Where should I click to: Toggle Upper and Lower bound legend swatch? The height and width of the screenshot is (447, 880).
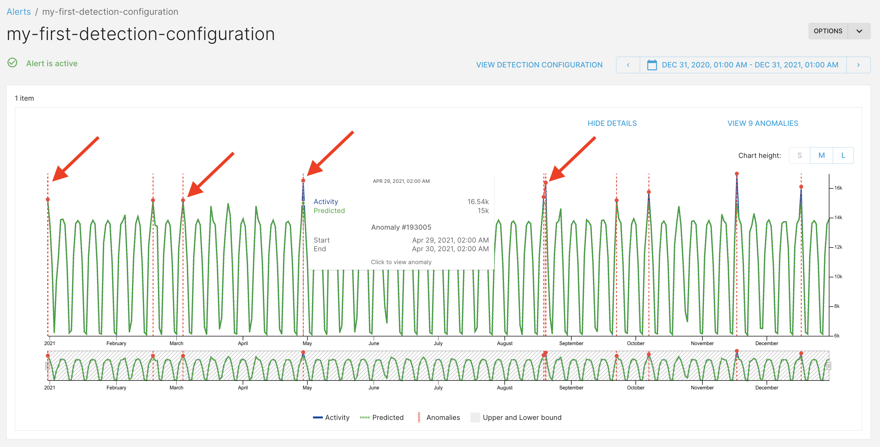point(475,417)
